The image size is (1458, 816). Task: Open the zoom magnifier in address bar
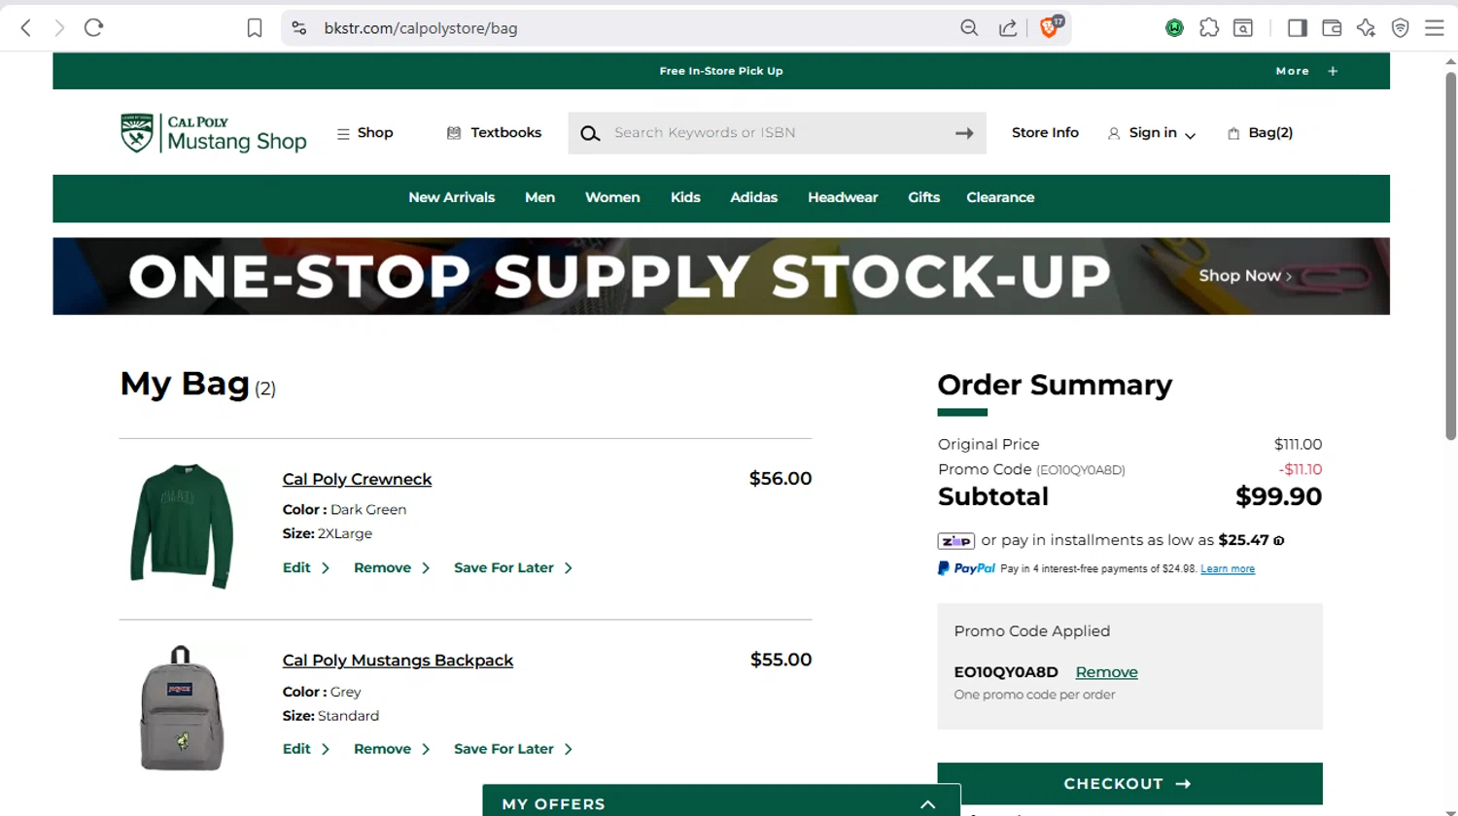pyautogui.click(x=969, y=28)
